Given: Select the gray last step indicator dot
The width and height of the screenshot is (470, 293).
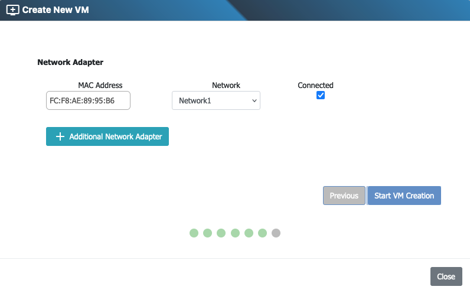Looking at the screenshot, I should [x=276, y=233].
